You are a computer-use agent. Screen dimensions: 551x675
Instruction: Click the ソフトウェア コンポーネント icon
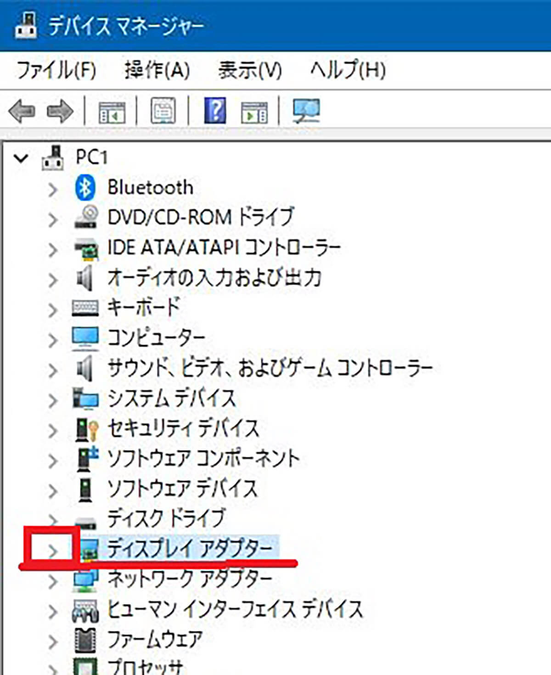88,458
